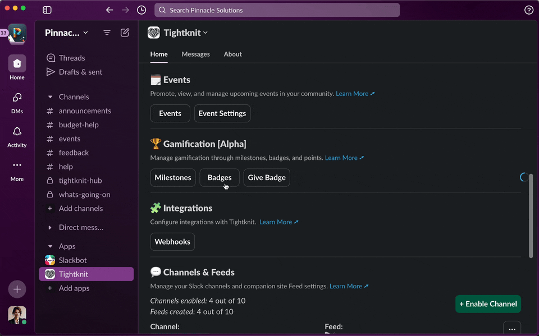
Task: Click the + Enable Channel button
Action: point(488,304)
